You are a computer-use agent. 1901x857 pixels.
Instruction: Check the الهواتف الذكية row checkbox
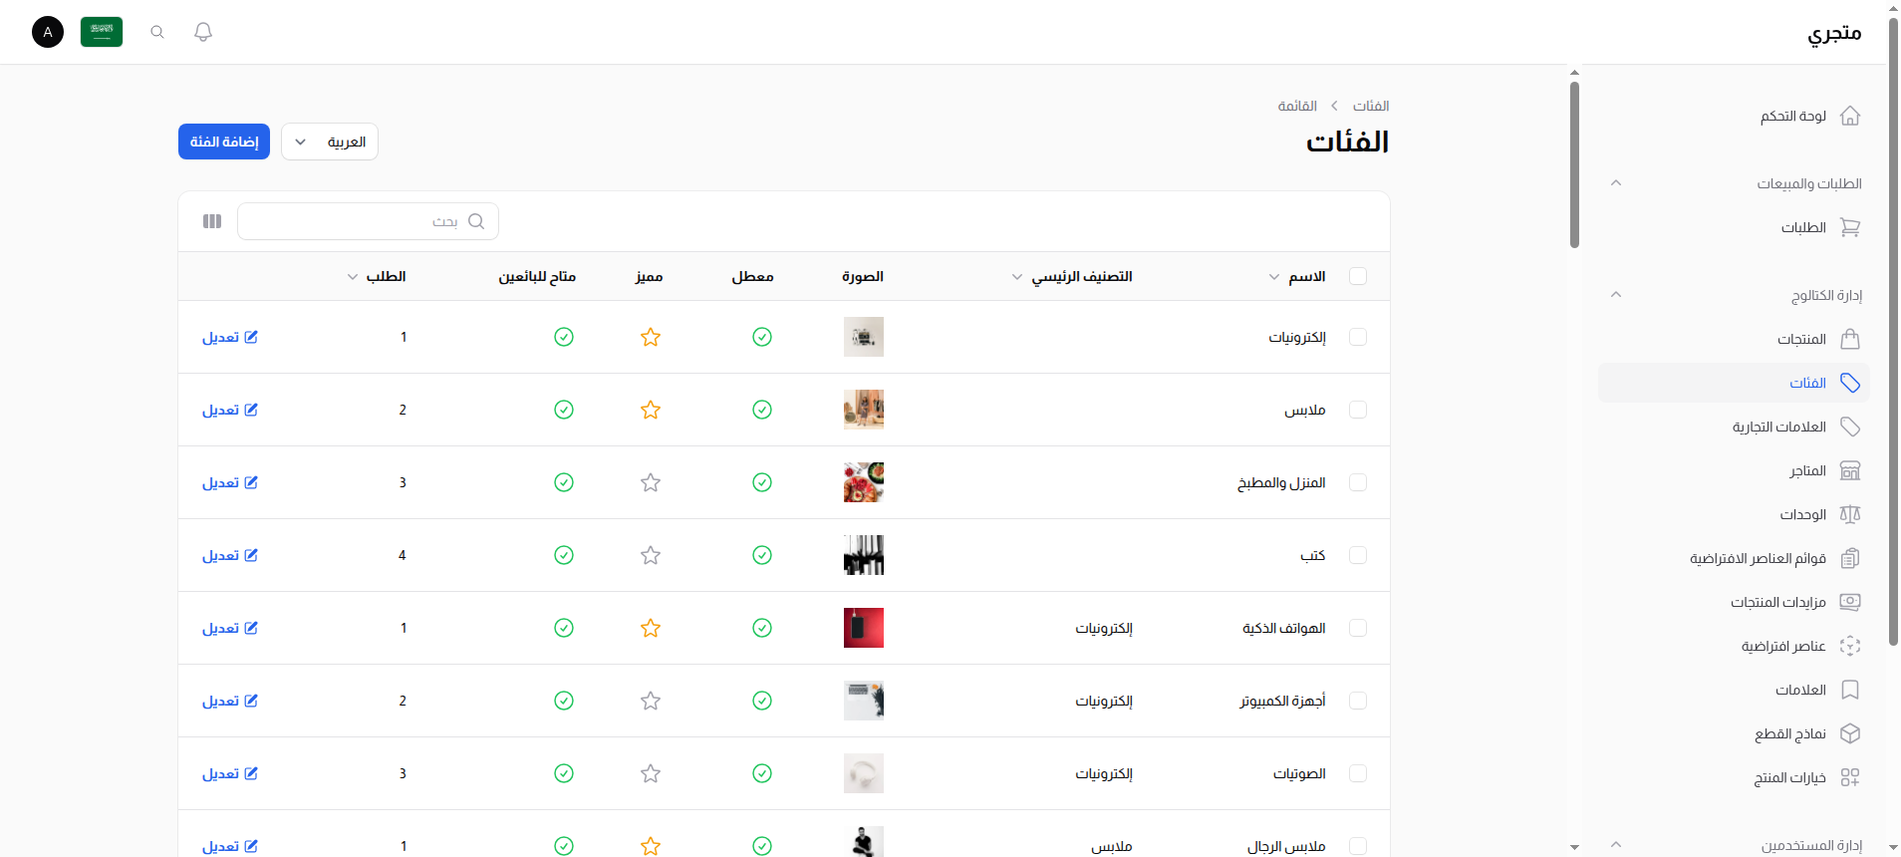pyautogui.click(x=1357, y=628)
